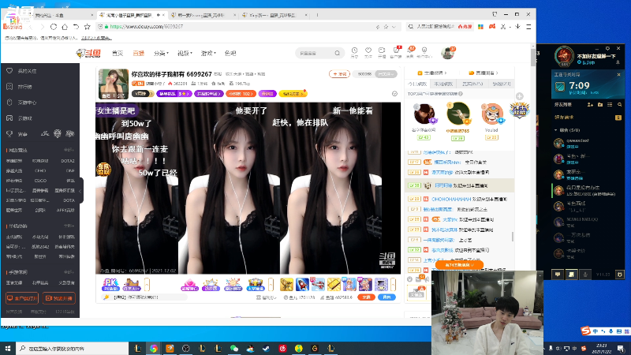Click the browser address bar URL
The width and height of the screenshot is (631, 355).
[x=147, y=27]
